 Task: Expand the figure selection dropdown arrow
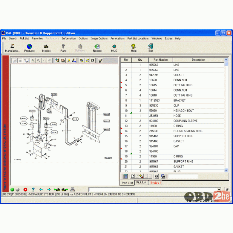pos(219,189)
